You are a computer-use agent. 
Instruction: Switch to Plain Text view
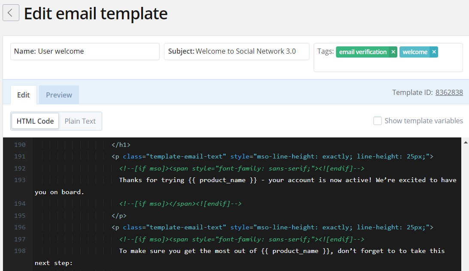pos(80,121)
